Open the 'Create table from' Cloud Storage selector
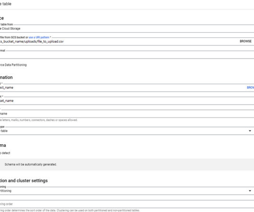The height and width of the screenshot is (212, 254). [127, 28]
